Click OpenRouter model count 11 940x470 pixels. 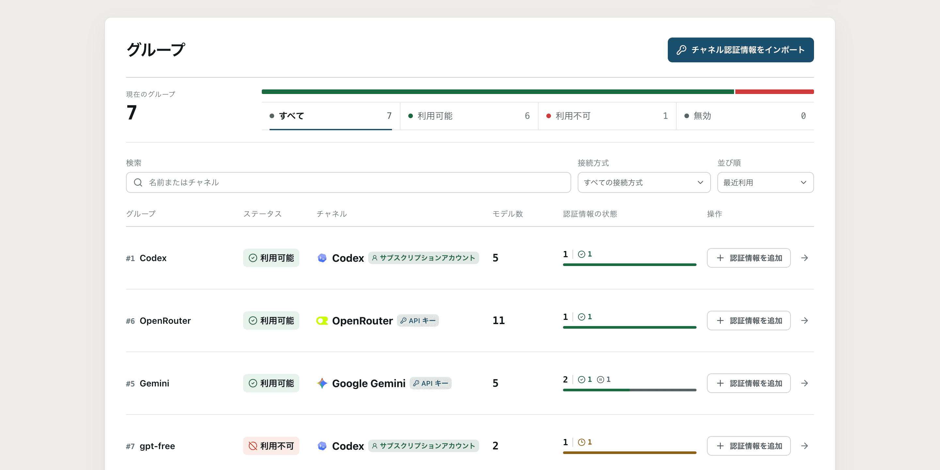pyautogui.click(x=498, y=321)
